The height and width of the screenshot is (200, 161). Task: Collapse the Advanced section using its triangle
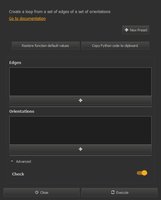(x=12, y=161)
